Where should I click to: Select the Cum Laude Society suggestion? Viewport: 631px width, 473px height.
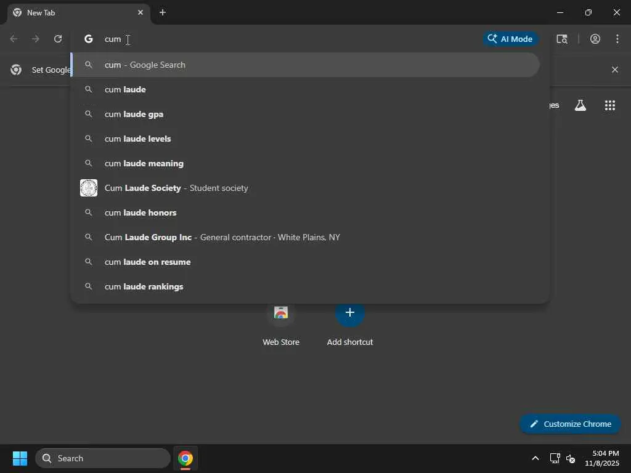point(306,188)
